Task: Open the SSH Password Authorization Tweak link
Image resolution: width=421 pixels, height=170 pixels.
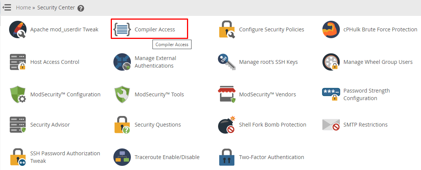Action: tap(65, 157)
